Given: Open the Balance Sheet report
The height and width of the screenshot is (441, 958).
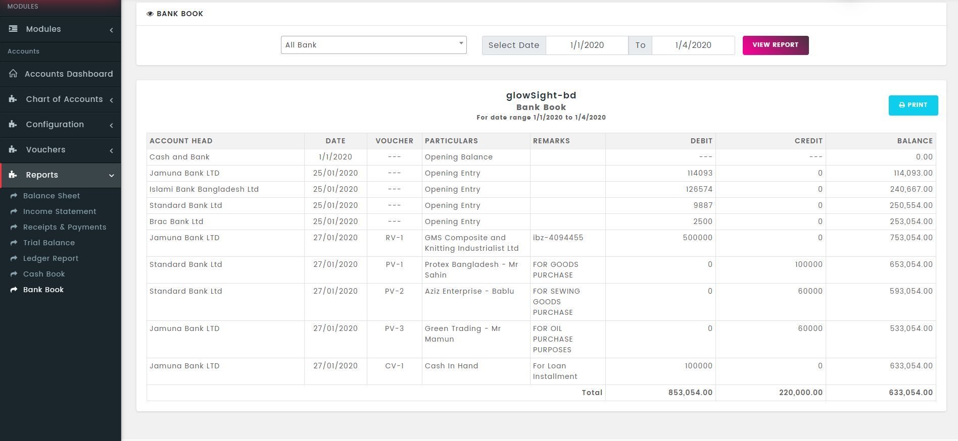Looking at the screenshot, I should pyautogui.click(x=52, y=196).
